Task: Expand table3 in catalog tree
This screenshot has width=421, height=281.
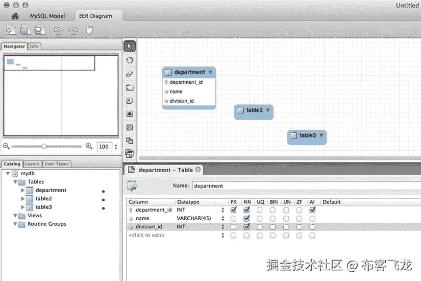Action: tap(22, 207)
